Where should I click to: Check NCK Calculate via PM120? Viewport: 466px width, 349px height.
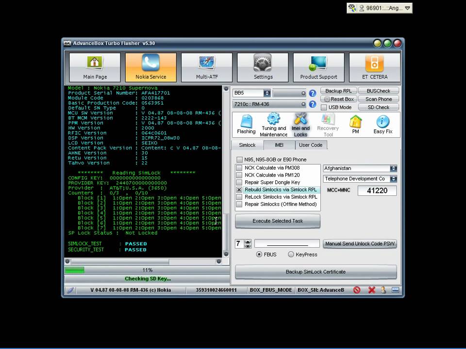[239, 175]
